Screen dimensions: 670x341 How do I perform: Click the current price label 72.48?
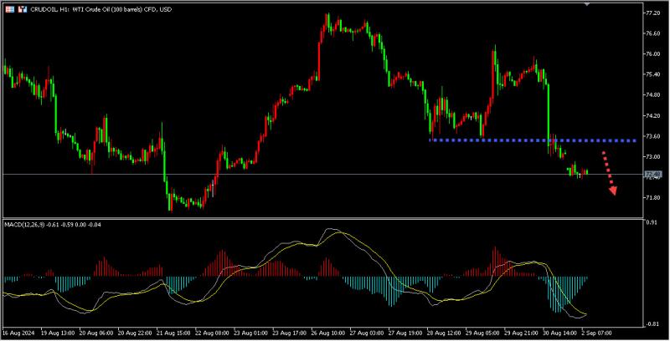click(653, 175)
